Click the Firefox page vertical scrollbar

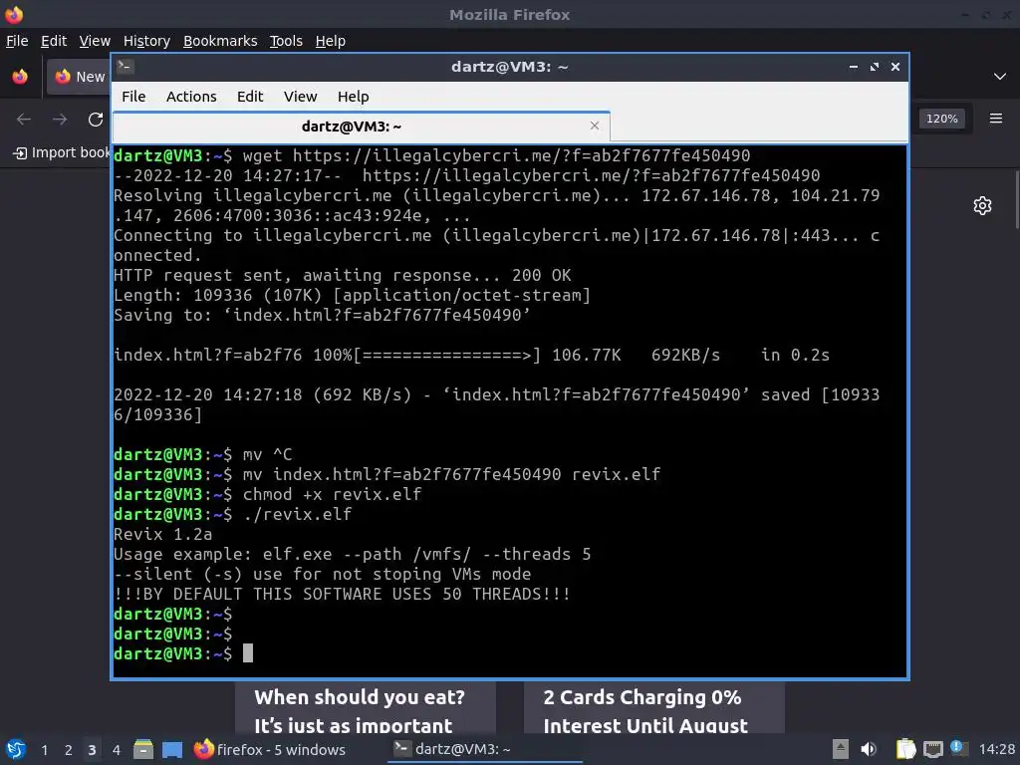pyautogui.click(x=1017, y=199)
